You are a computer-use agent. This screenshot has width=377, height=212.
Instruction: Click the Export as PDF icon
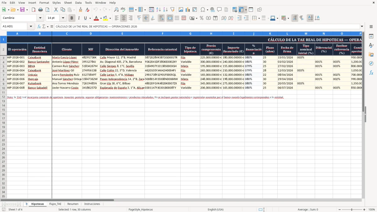pyautogui.click(x=34, y=10)
